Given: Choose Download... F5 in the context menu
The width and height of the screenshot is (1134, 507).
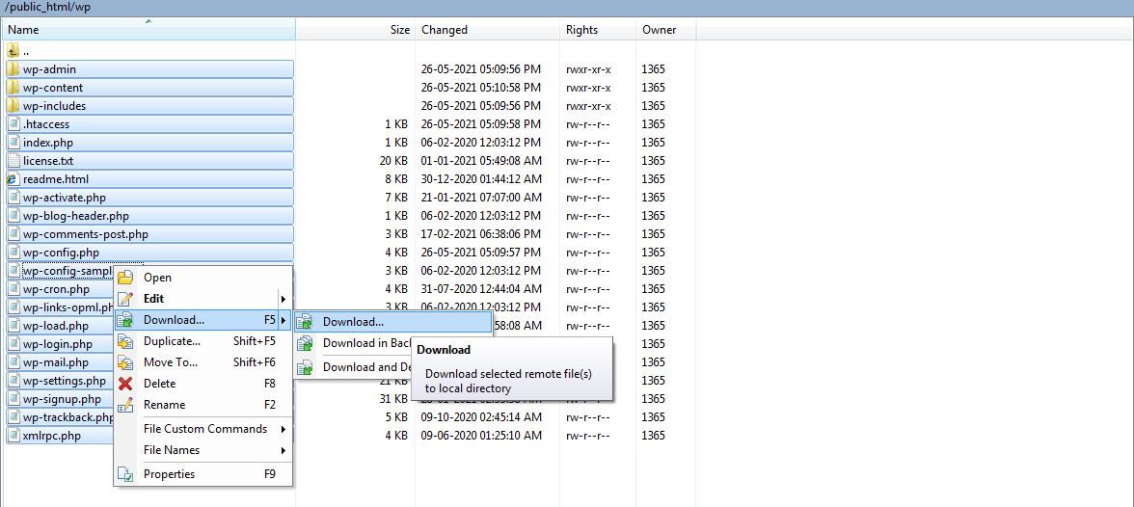Looking at the screenshot, I should 203,320.
